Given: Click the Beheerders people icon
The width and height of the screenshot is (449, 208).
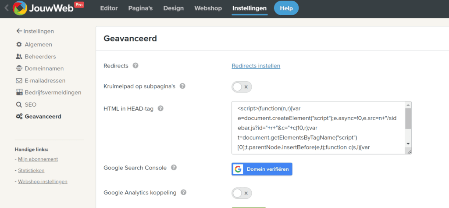Looking at the screenshot, I should [19, 57].
